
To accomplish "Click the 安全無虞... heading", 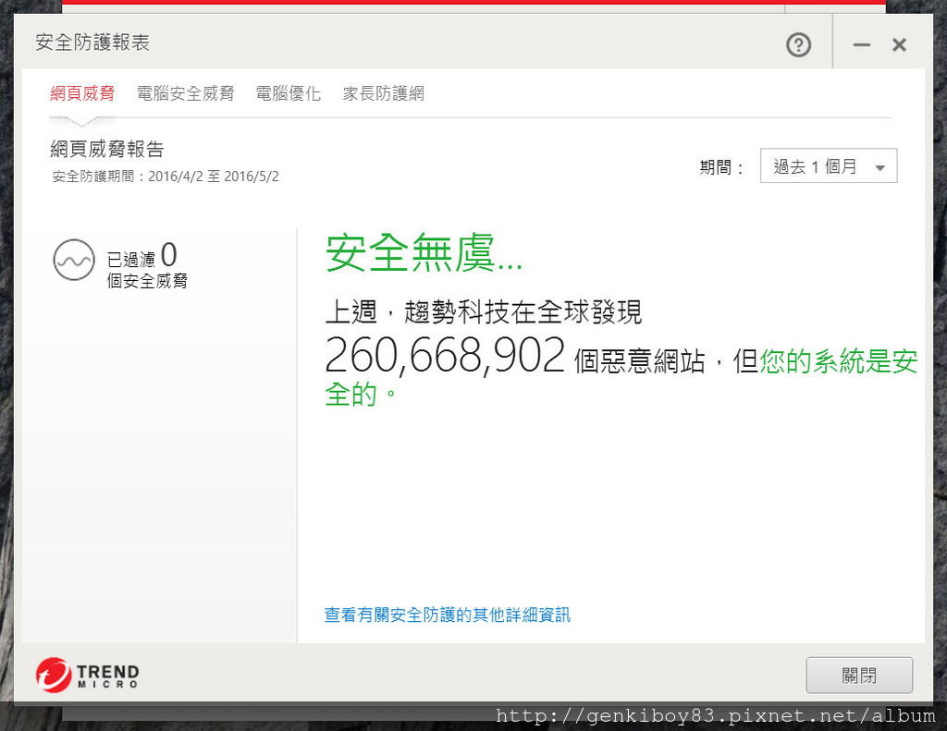I will tap(424, 253).
